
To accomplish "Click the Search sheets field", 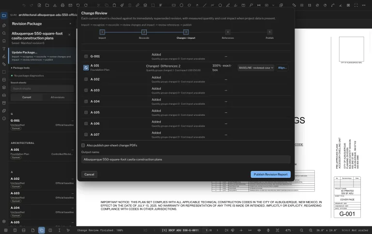I will tap(42, 89).
